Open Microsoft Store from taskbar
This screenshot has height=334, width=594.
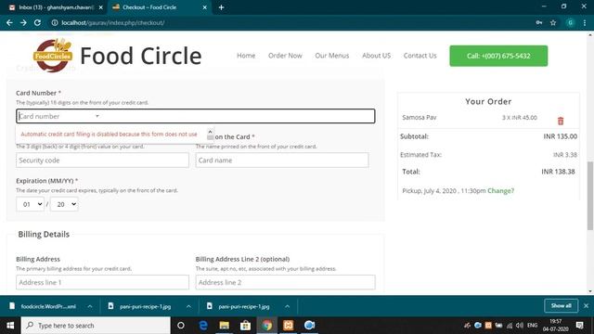click(x=245, y=326)
